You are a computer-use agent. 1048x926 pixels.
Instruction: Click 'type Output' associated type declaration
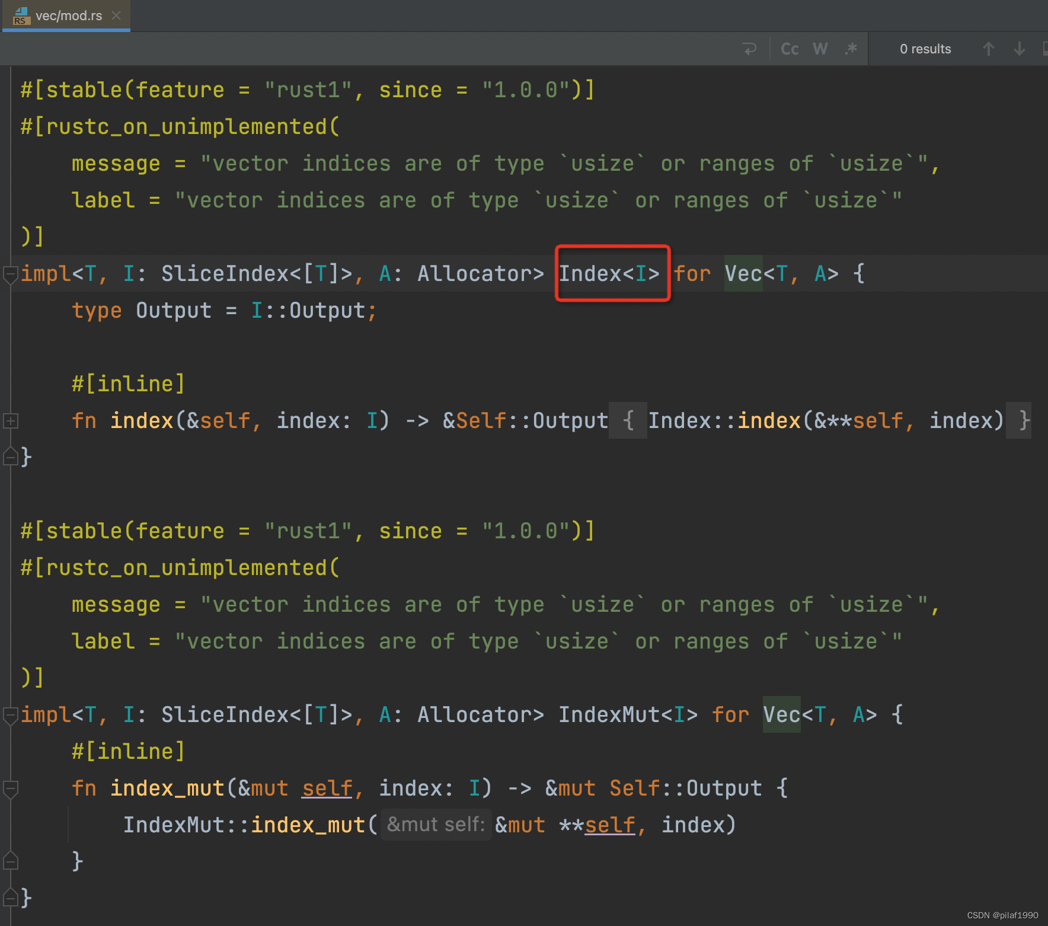click(x=141, y=311)
